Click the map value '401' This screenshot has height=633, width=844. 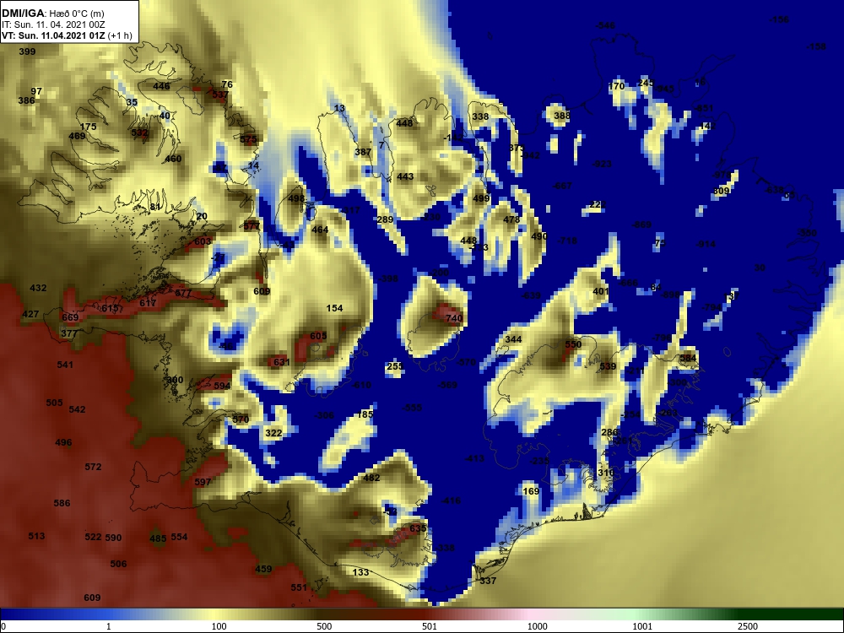(601, 291)
